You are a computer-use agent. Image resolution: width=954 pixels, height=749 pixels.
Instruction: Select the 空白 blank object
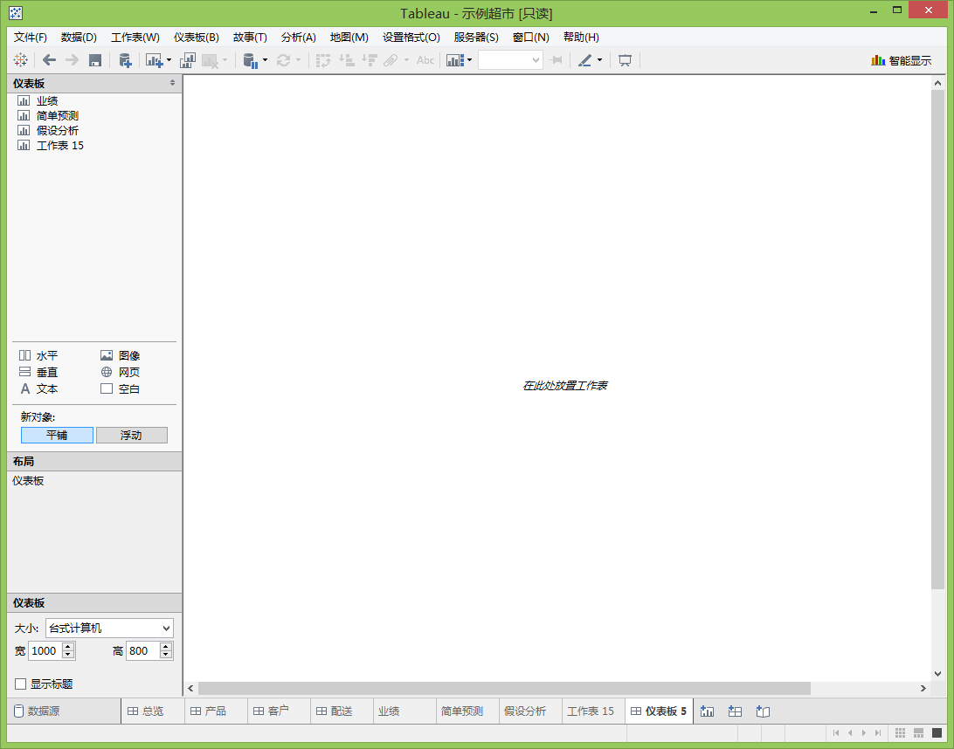(120, 389)
